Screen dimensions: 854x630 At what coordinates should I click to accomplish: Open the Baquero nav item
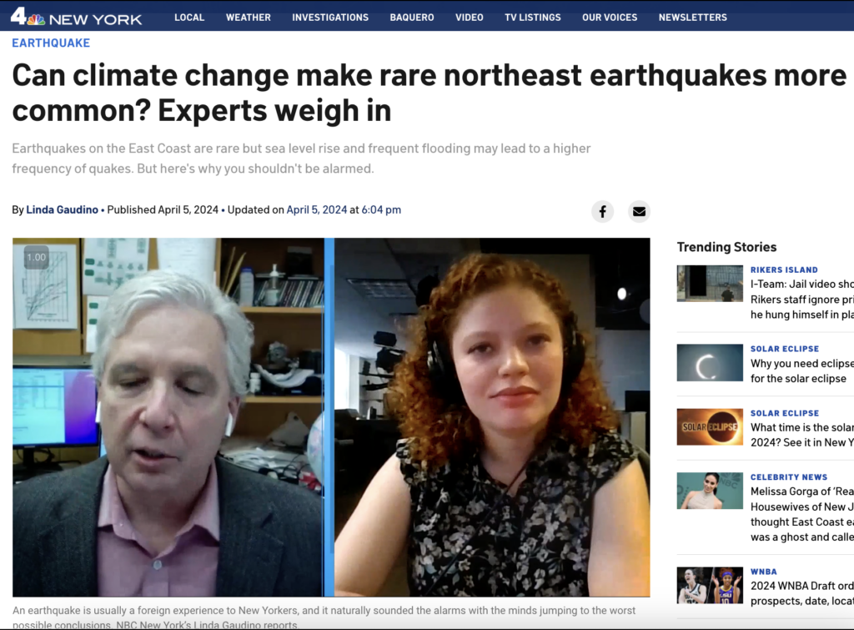tap(412, 18)
